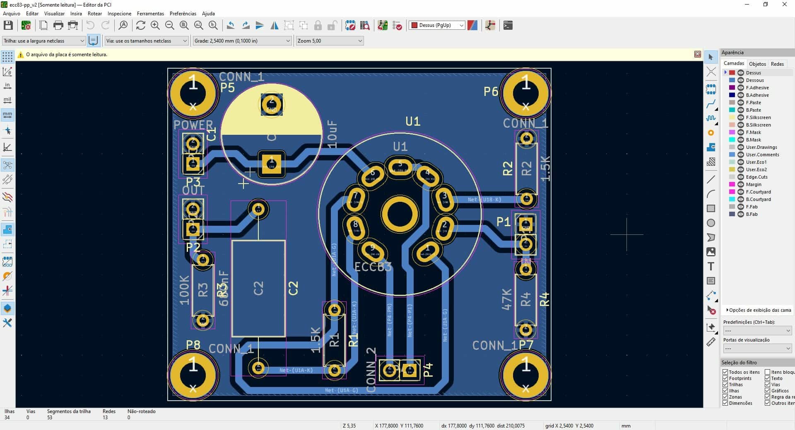Dismiss the read-only warning banner
Screen dimensions: 795x430
click(x=698, y=54)
